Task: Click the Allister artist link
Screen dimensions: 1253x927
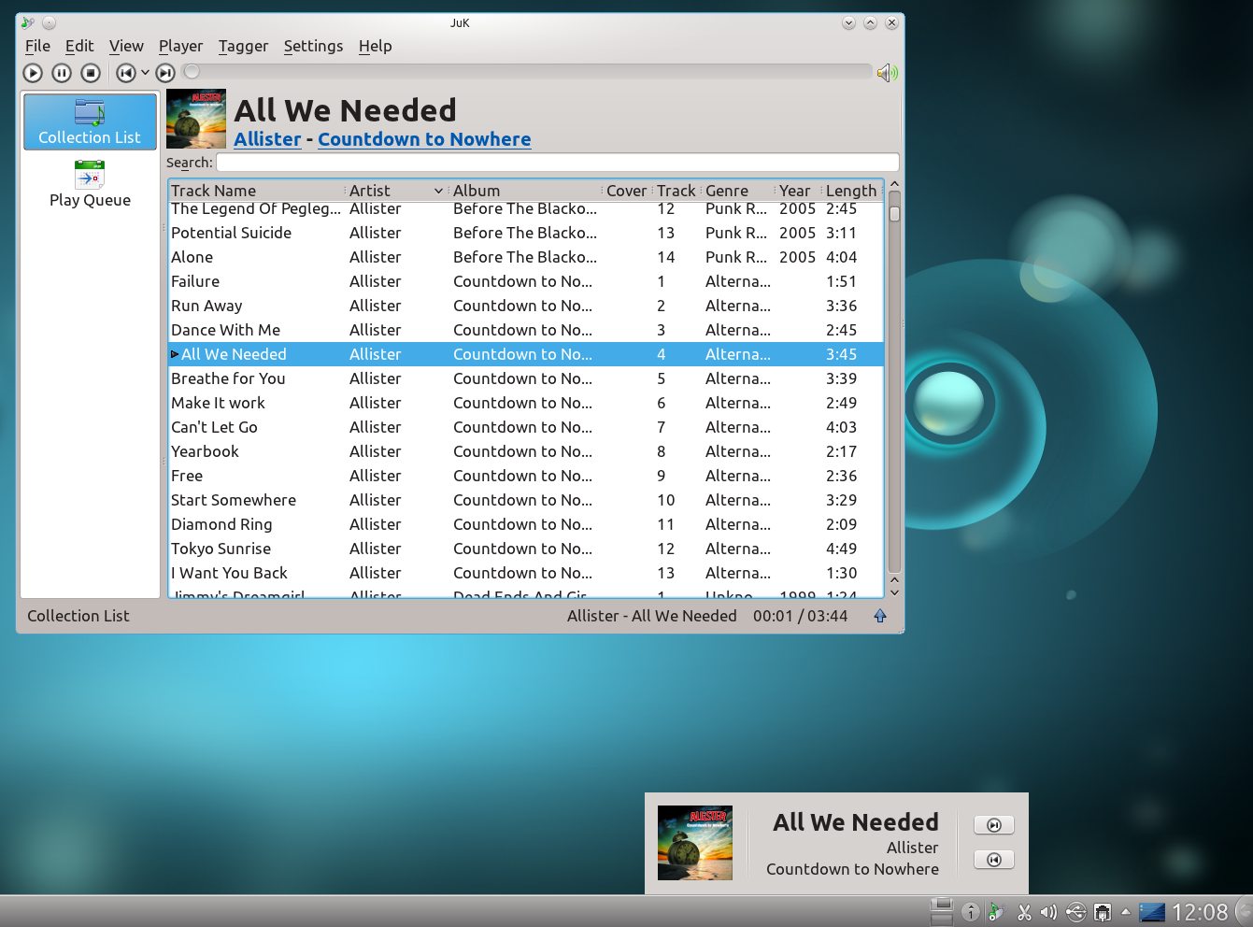Action: click(267, 139)
